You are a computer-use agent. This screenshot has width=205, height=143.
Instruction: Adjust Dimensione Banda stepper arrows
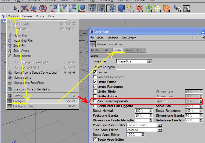[201, 116]
